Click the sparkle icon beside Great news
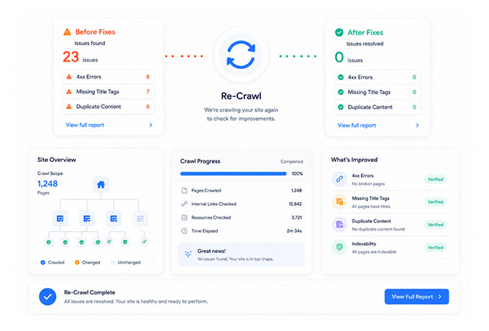This screenshot has width=489, height=331. (188, 254)
